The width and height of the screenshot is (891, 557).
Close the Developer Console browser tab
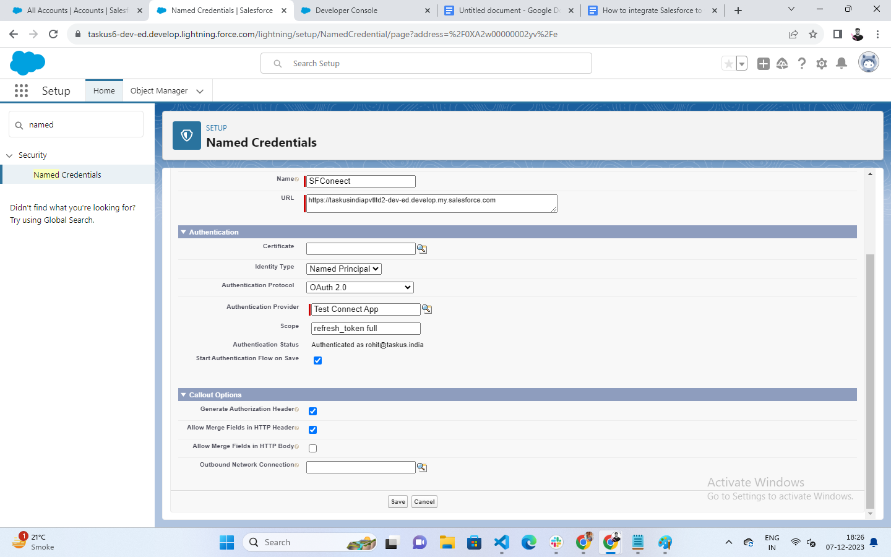click(428, 11)
